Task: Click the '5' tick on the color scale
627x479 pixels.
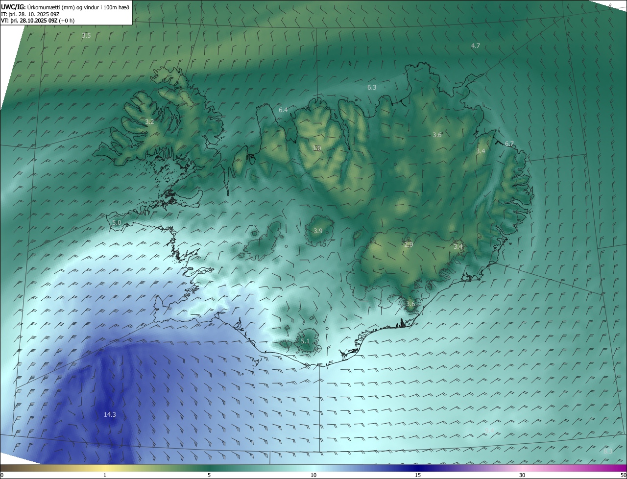Action: pos(209,475)
